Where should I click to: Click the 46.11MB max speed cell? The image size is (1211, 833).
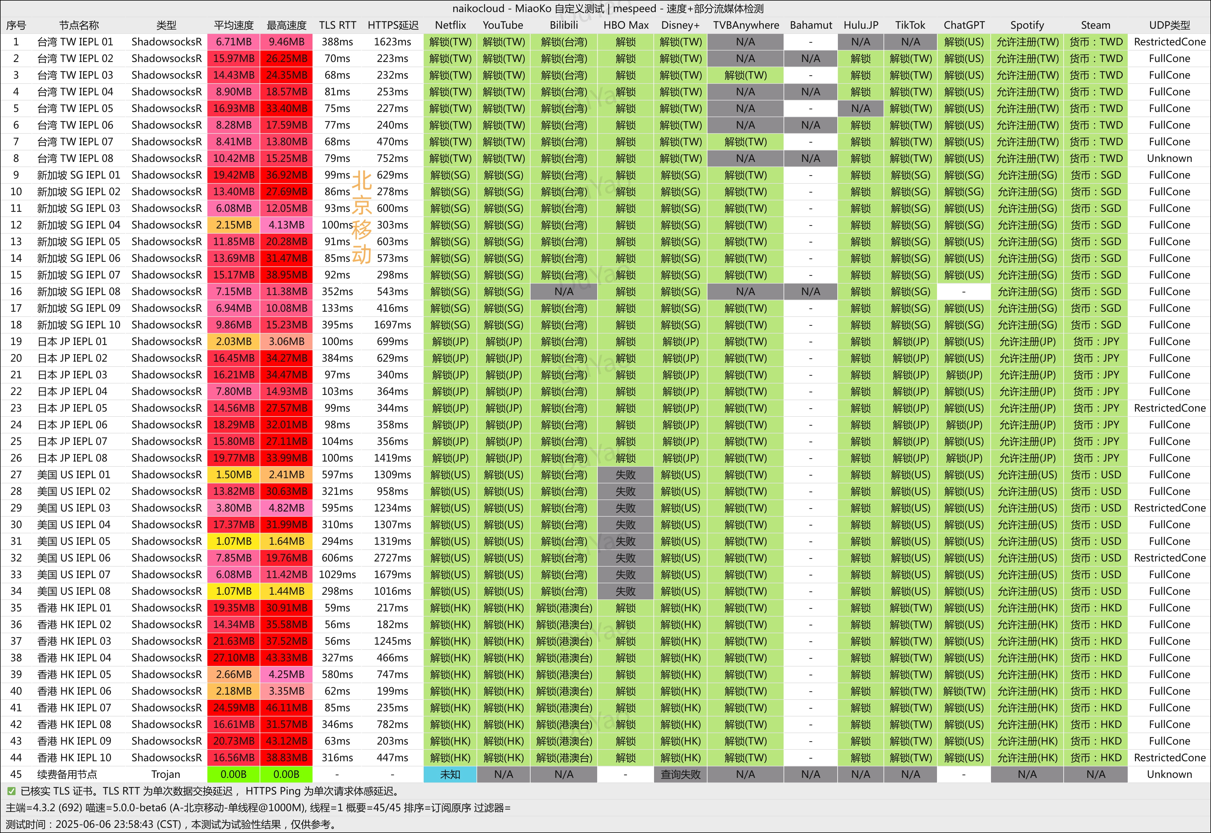click(286, 708)
